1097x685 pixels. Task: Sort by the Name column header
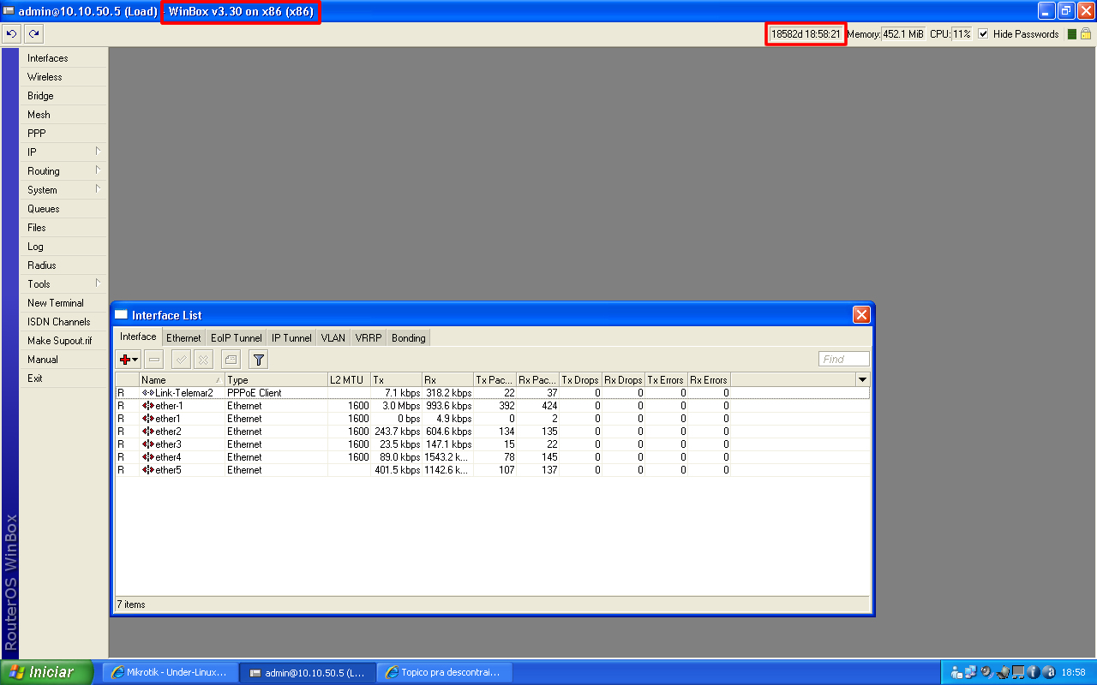pyautogui.click(x=182, y=379)
